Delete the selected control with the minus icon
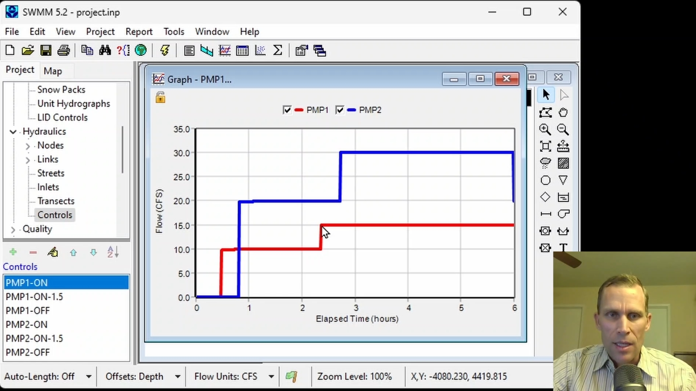 pyautogui.click(x=33, y=252)
